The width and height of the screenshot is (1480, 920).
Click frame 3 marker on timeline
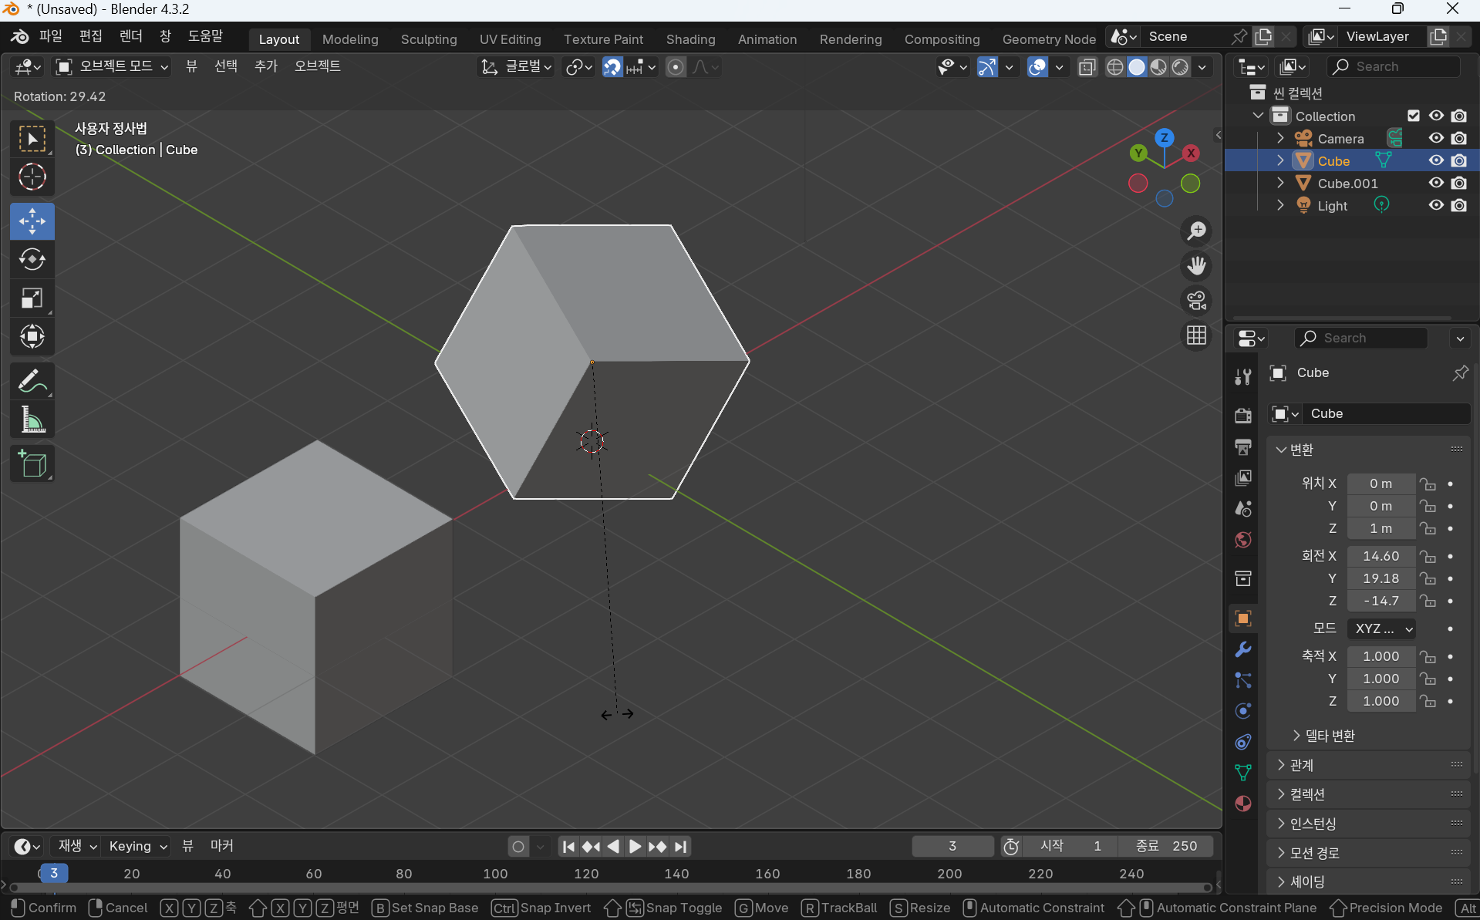tap(53, 873)
